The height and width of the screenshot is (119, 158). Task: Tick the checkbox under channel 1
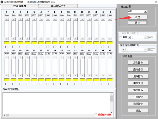tap(6, 47)
